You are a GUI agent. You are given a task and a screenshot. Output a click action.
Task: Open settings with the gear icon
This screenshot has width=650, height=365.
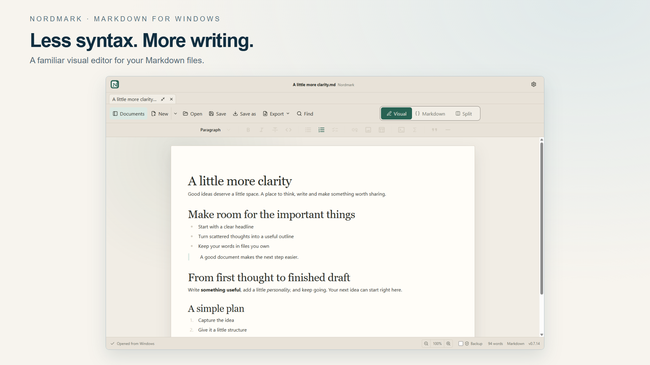[534, 84]
